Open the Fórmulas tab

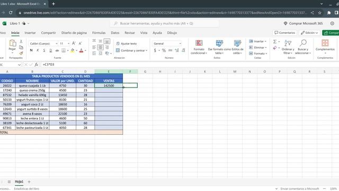coord(99,33)
